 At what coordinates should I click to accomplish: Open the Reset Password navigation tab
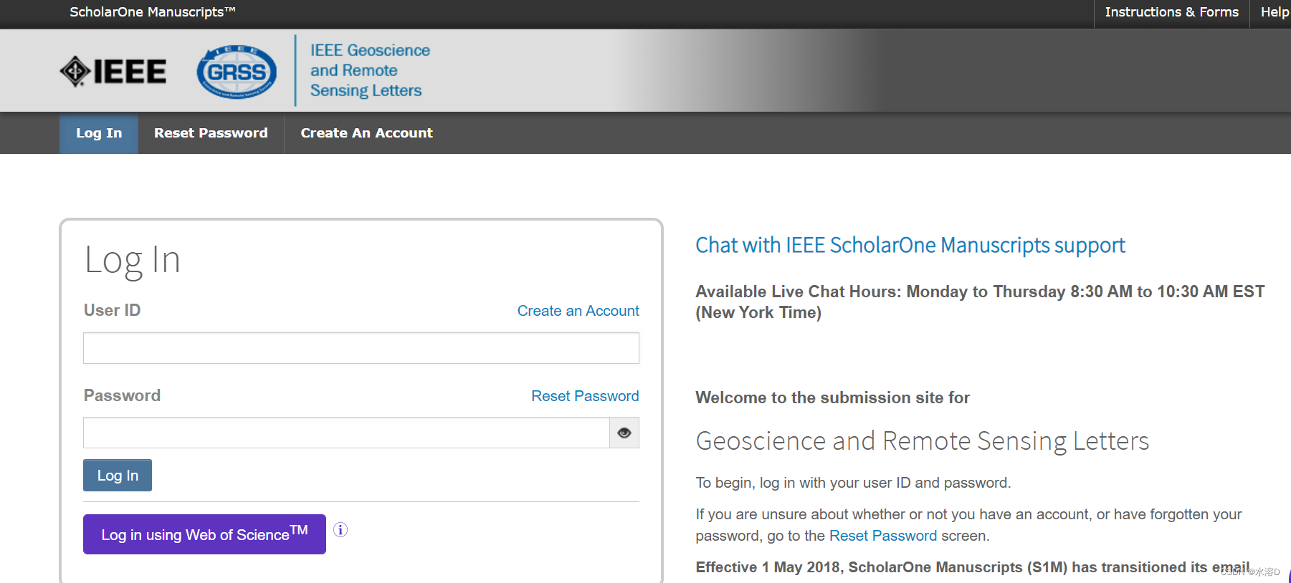click(x=211, y=133)
